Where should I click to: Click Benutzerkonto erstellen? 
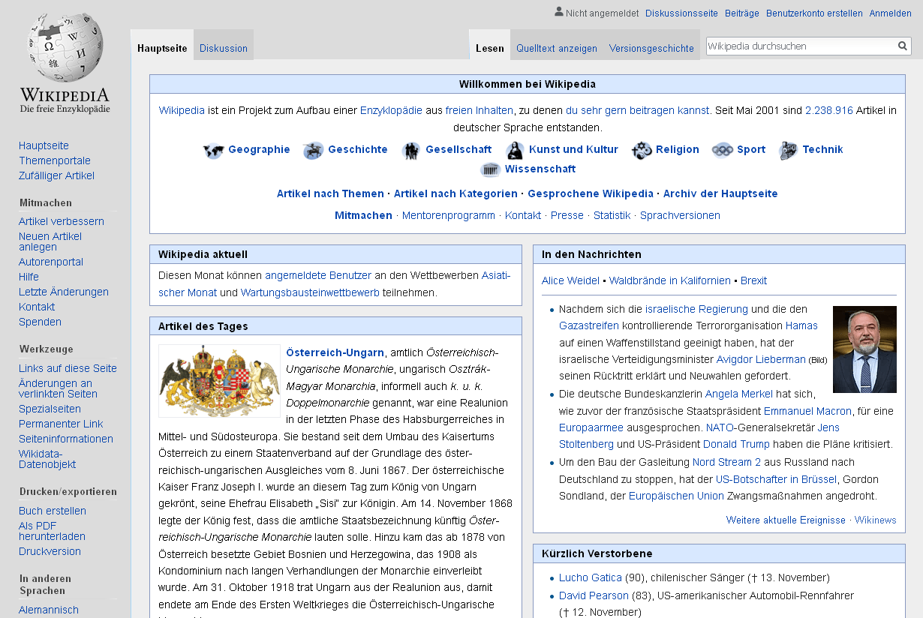click(x=814, y=13)
